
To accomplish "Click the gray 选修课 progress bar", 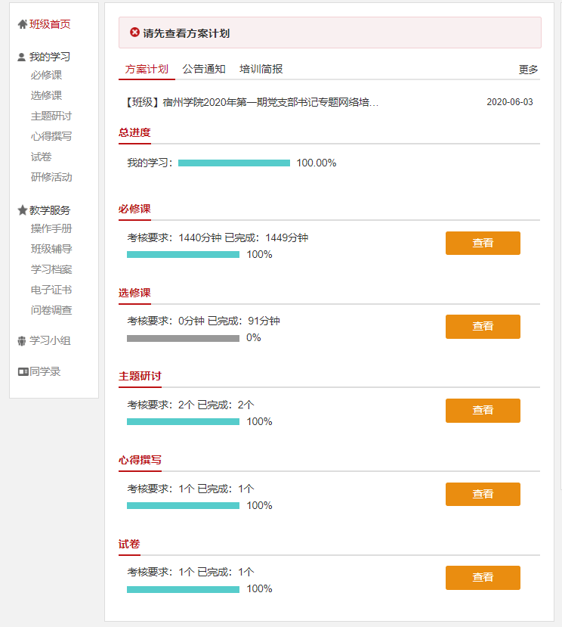I will [x=183, y=338].
